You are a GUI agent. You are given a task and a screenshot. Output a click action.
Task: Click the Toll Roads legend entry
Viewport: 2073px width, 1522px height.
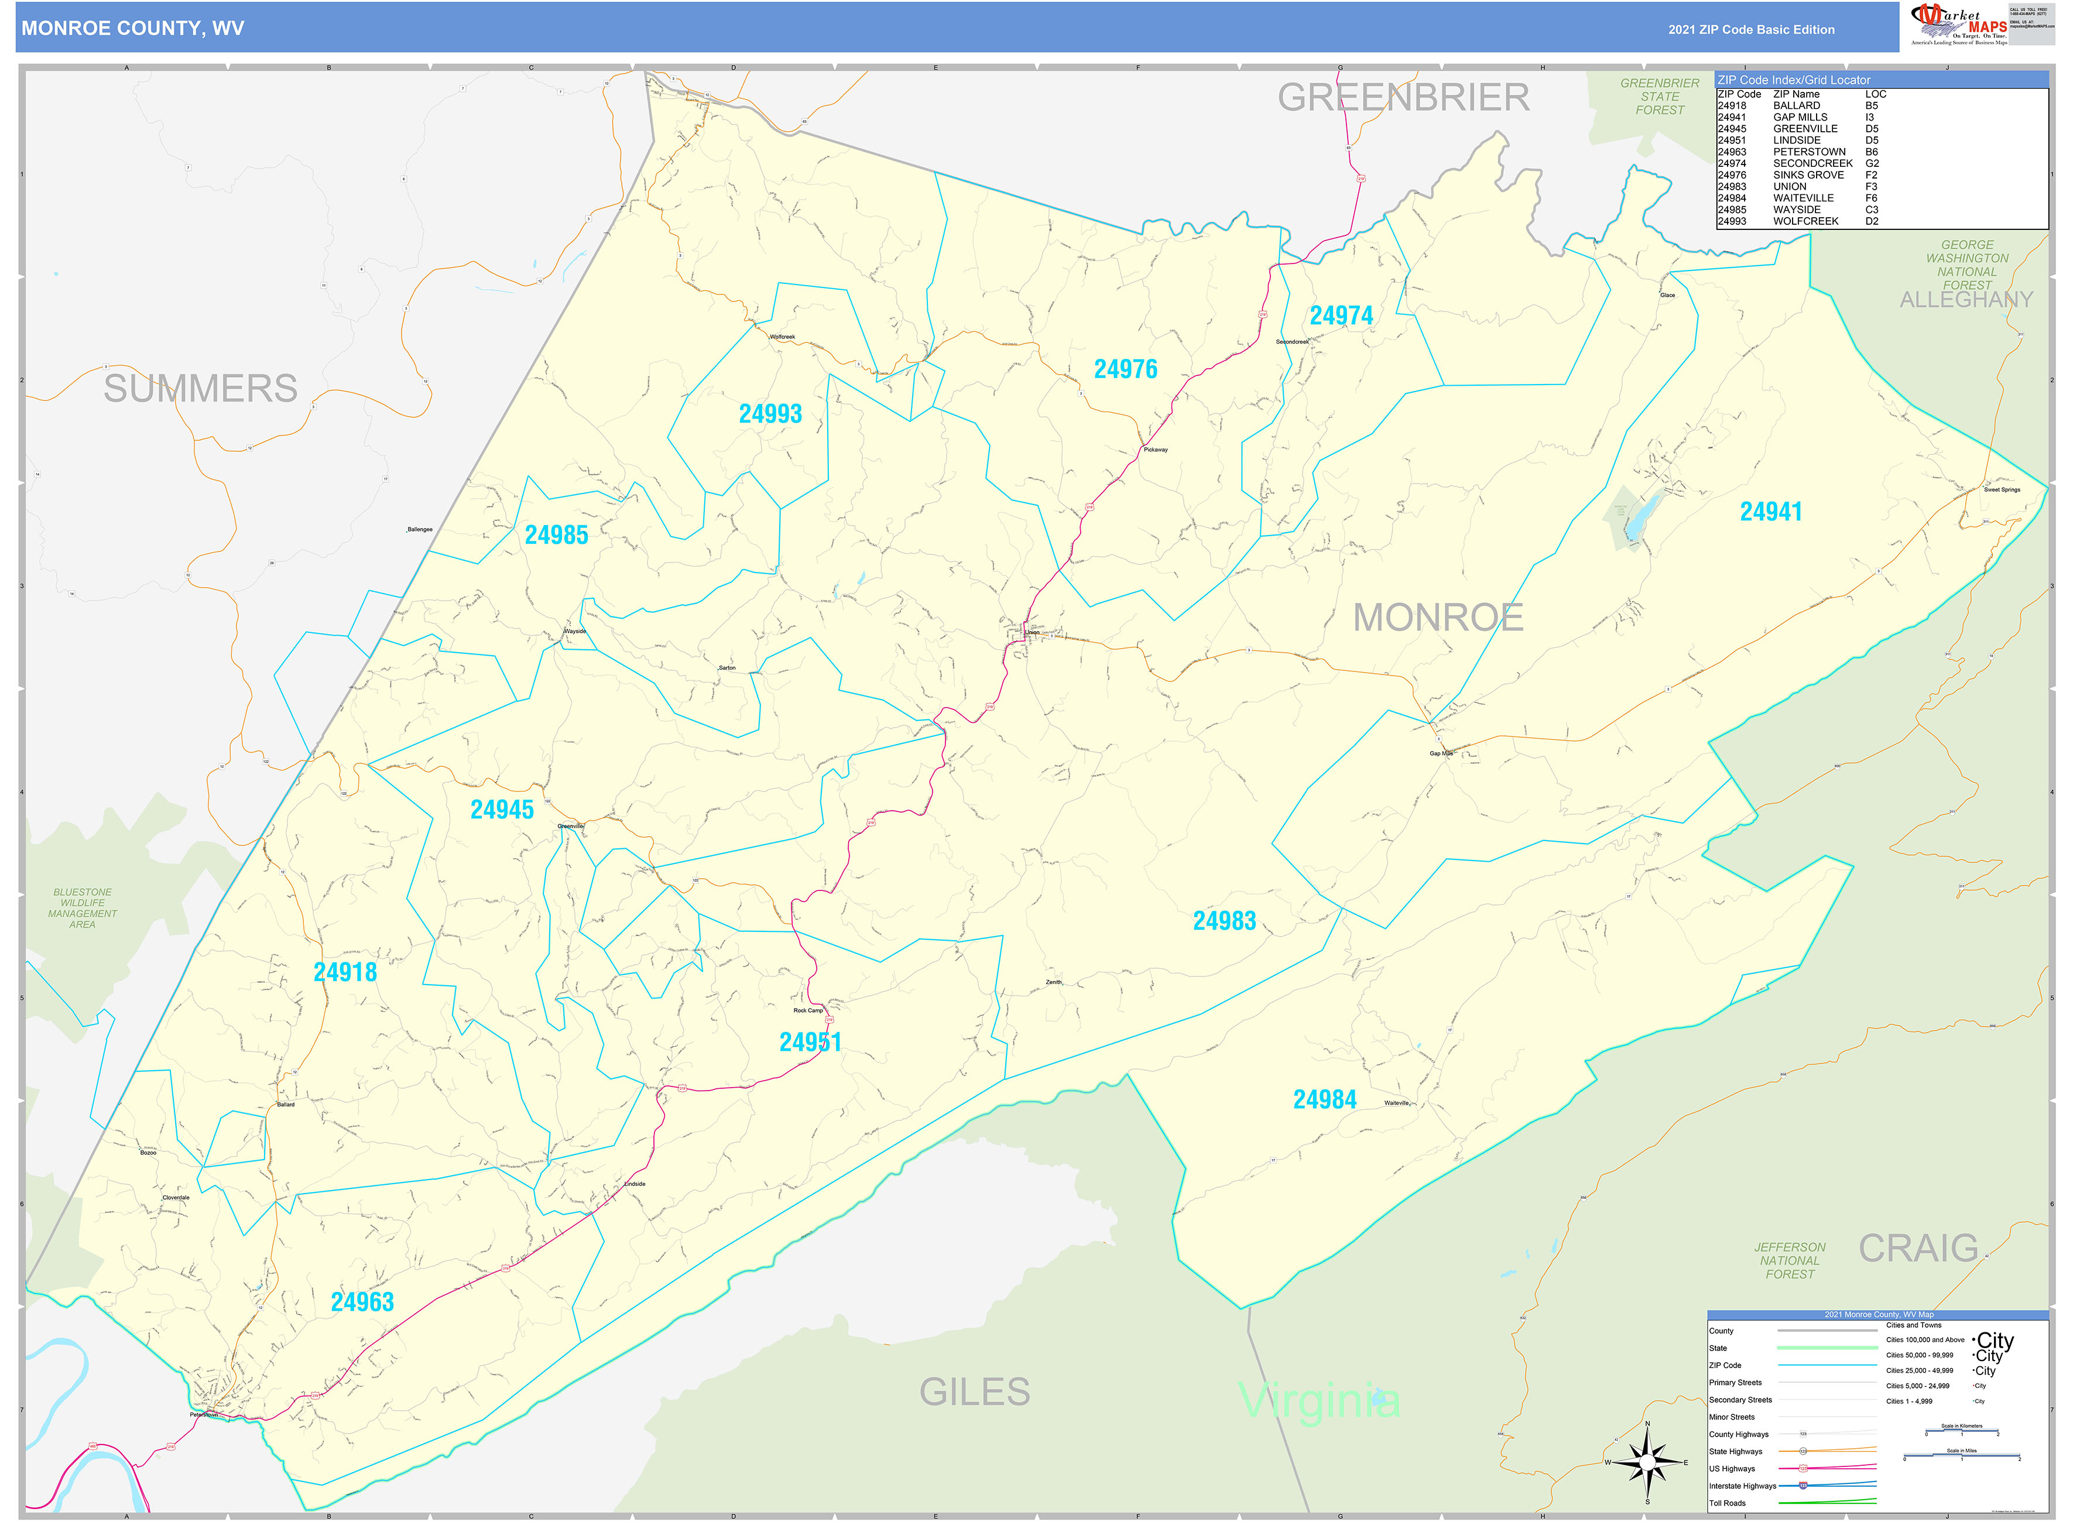click(x=1728, y=1504)
